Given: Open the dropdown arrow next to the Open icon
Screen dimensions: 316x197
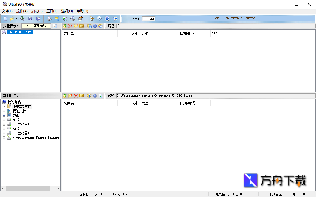Looking at the screenshot, I should 16,19.
